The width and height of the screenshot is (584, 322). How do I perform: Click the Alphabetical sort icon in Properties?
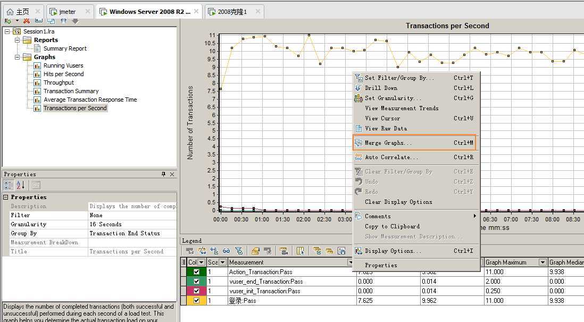21,185
